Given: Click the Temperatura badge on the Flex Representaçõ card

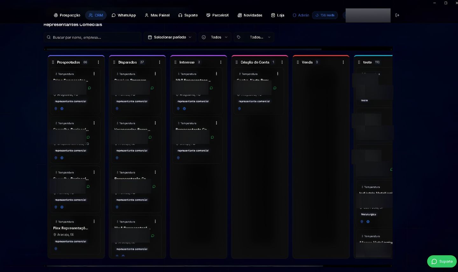Looking at the screenshot, I should (65, 222).
